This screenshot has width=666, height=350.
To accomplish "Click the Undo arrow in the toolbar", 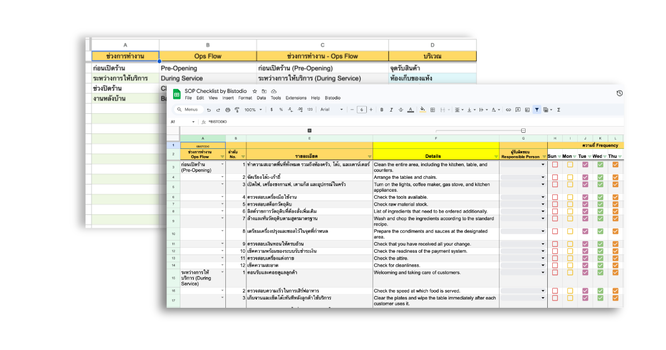I will click(209, 110).
